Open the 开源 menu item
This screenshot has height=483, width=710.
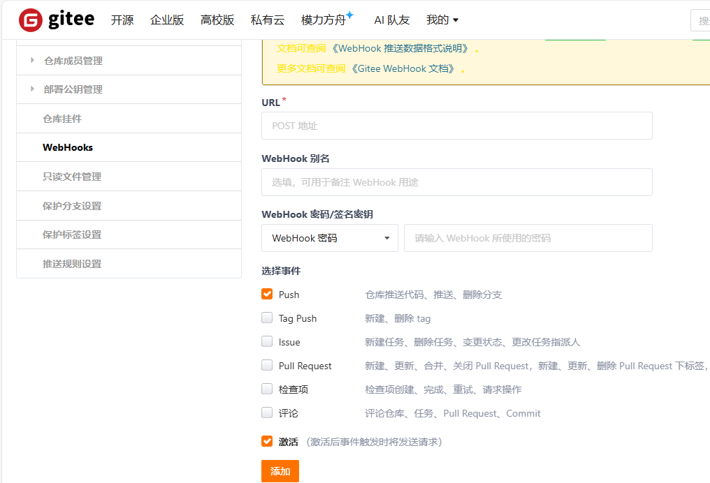point(122,20)
